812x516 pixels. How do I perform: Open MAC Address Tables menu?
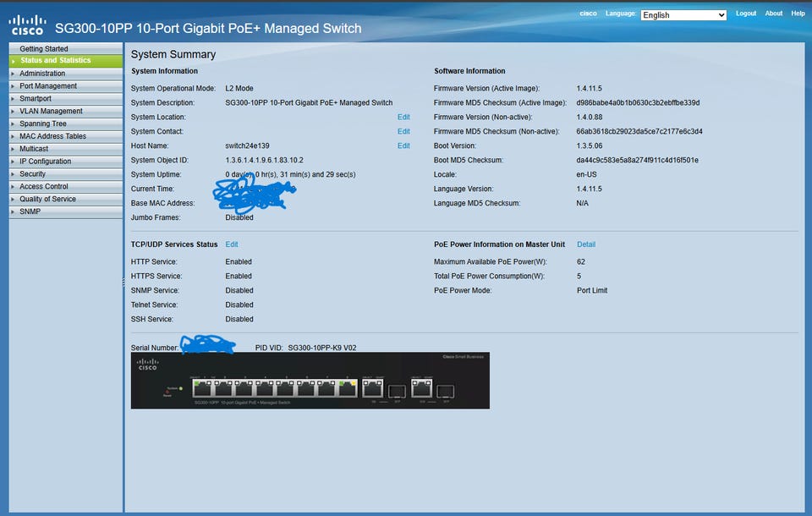point(66,136)
